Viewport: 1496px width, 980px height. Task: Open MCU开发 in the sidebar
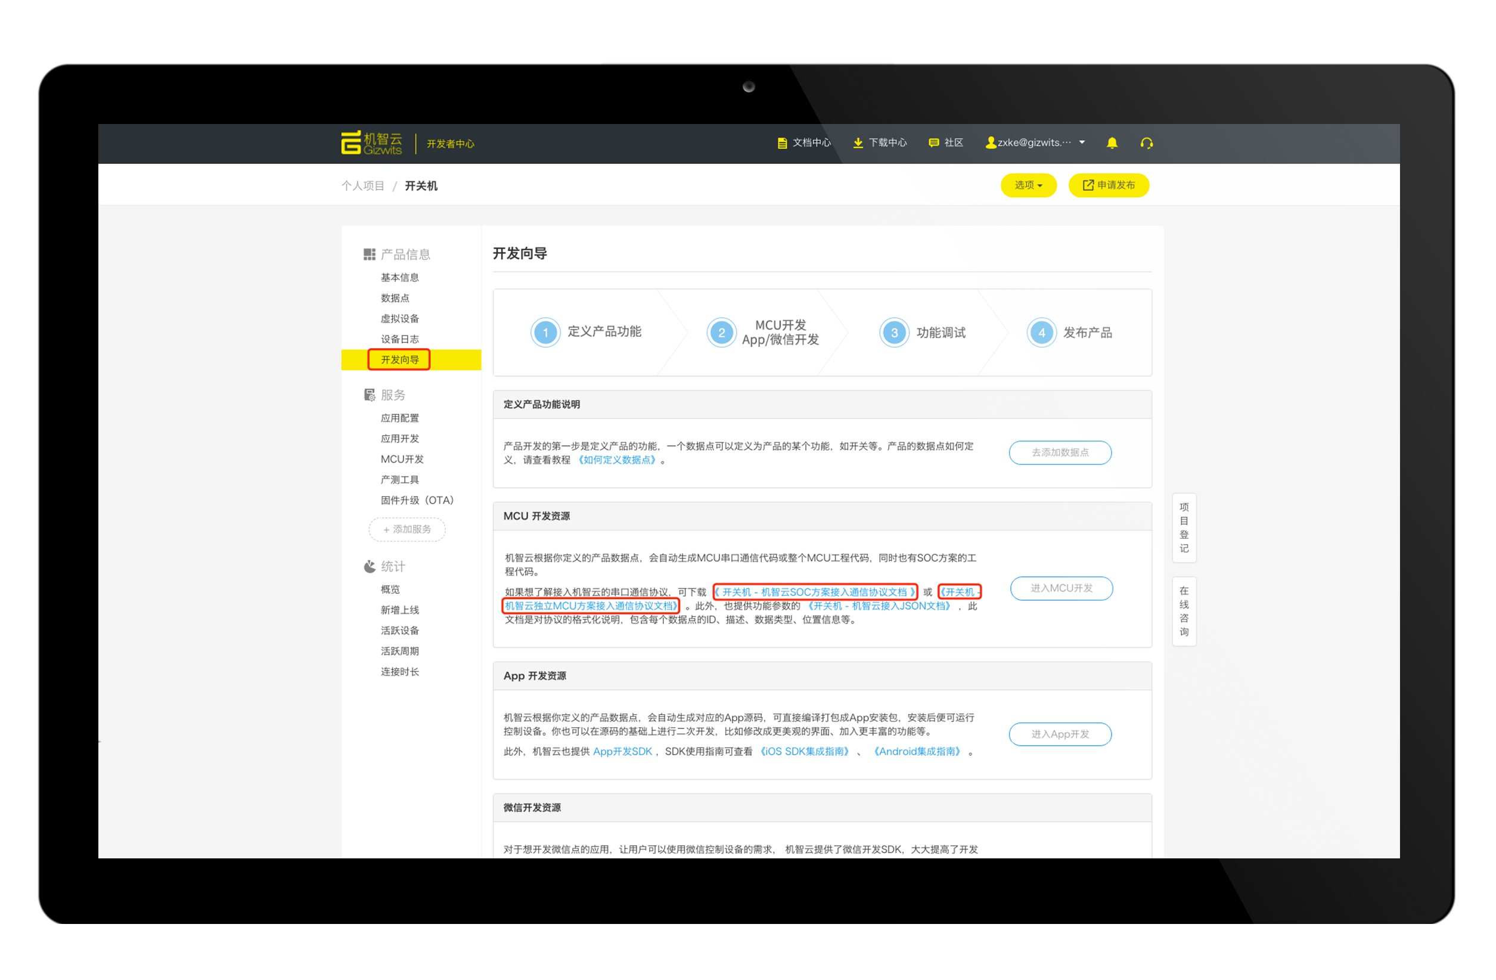pos(402,460)
